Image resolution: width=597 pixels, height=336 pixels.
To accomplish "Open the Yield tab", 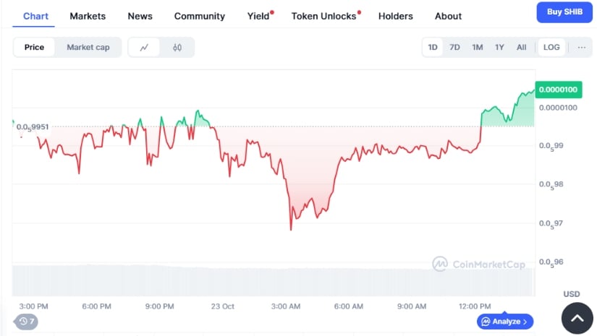I will (258, 16).
